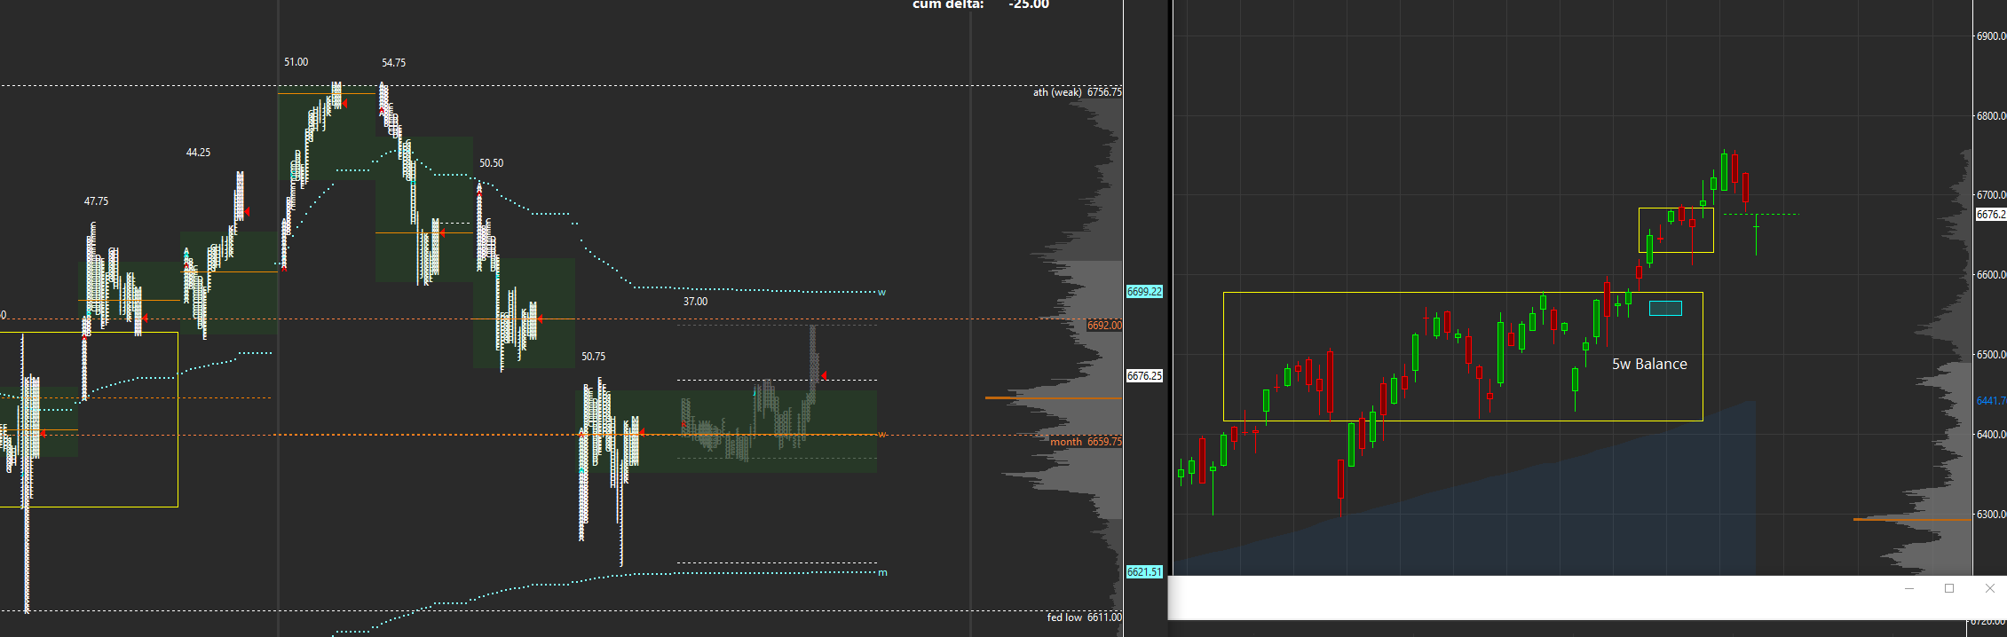
Task: Click the -25.00 cum delta value
Action: point(1029,4)
